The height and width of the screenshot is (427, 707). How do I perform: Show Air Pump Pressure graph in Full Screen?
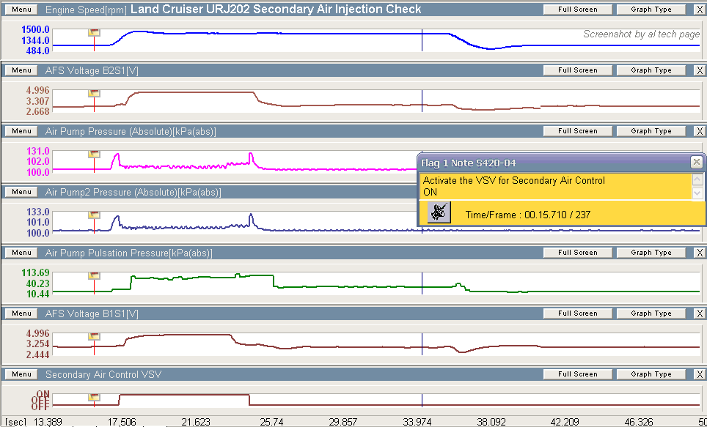(577, 131)
